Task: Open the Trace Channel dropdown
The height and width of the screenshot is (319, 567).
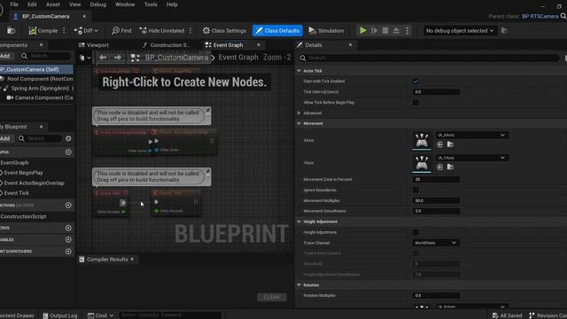Action: coord(436,243)
